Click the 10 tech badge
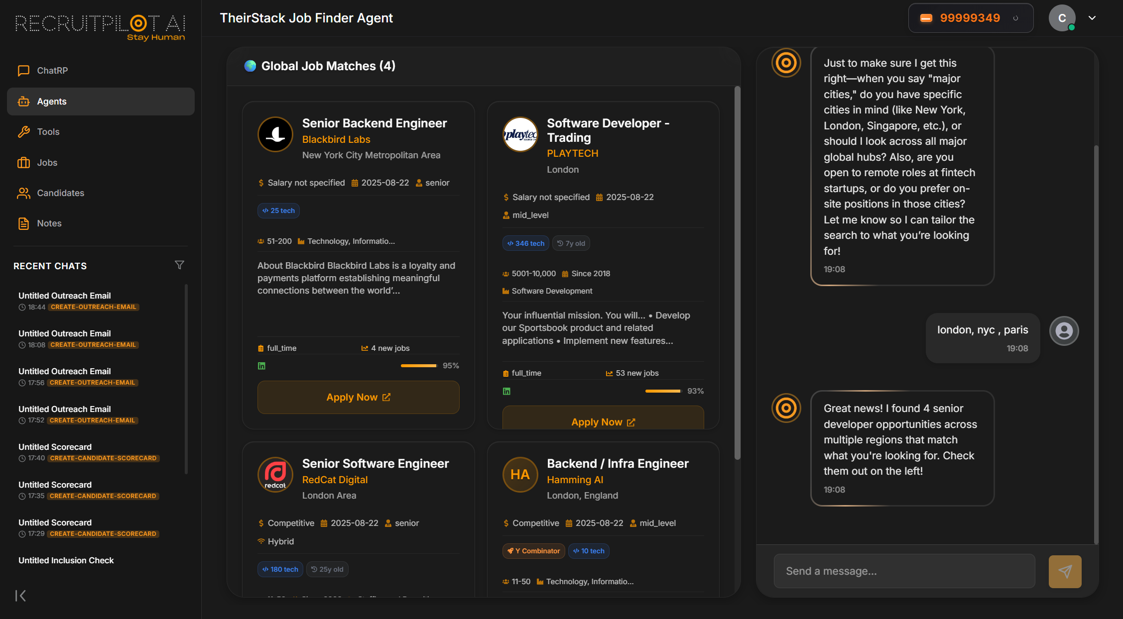Image resolution: width=1123 pixels, height=619 pixels. tap(589, 551)
